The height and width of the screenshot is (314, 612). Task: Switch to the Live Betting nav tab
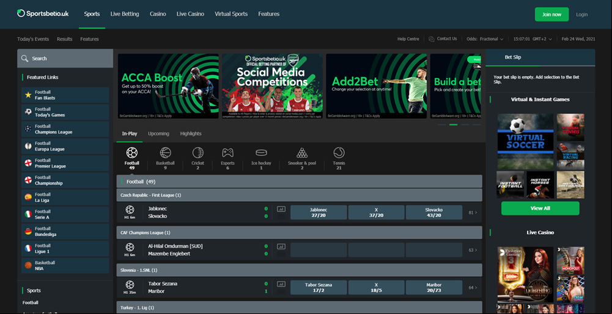[x=125, y=14]
